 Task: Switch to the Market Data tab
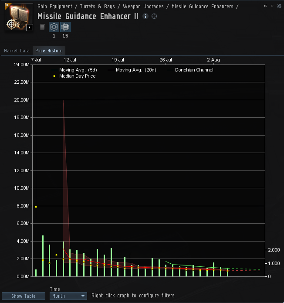click(x=17, y=51)
